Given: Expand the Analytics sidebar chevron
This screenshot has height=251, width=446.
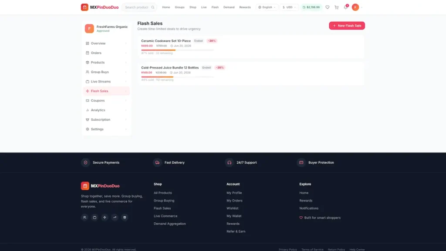Looking at the screenshot, I should [x=126, y=110].
